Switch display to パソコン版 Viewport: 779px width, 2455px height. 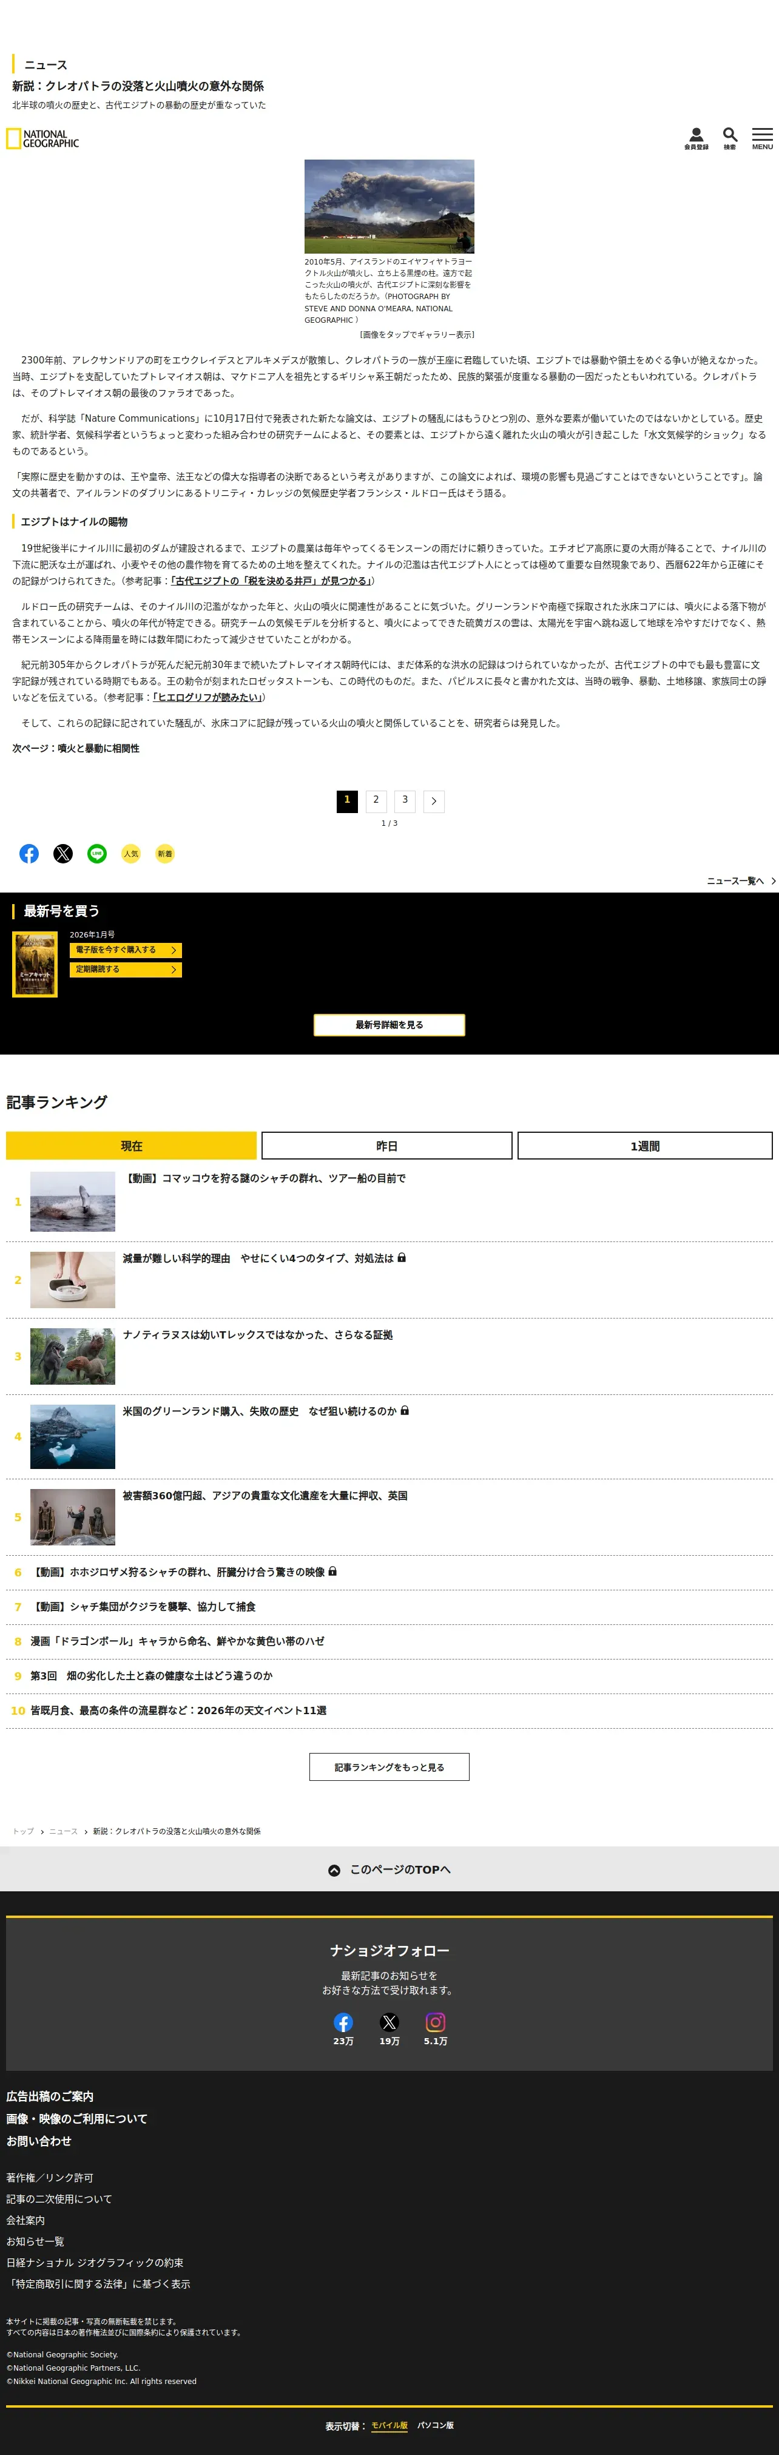tap(435, 2425)
